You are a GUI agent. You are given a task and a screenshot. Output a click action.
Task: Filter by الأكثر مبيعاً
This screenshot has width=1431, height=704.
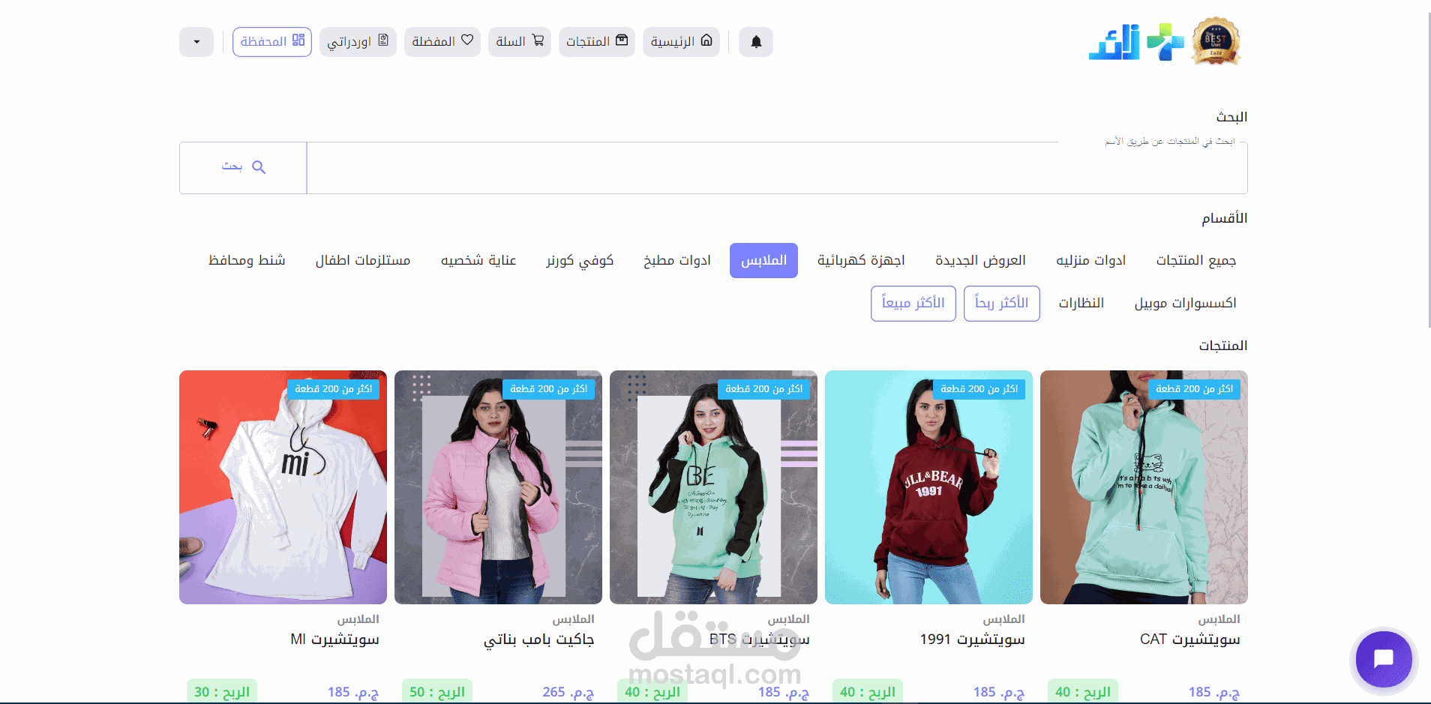[x=913, y=303]
